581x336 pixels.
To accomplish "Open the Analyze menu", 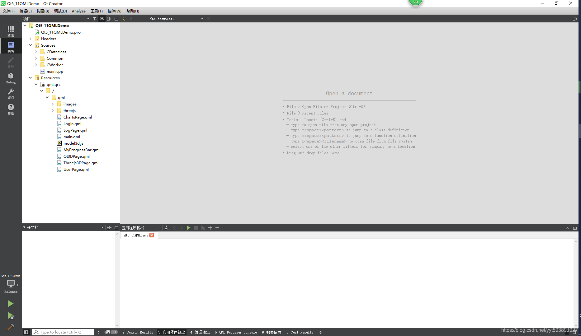I will click(x=78, y=11).
